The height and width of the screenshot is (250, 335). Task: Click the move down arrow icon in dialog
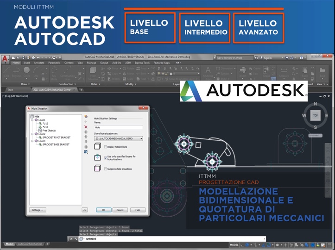(x=86, y=142)
